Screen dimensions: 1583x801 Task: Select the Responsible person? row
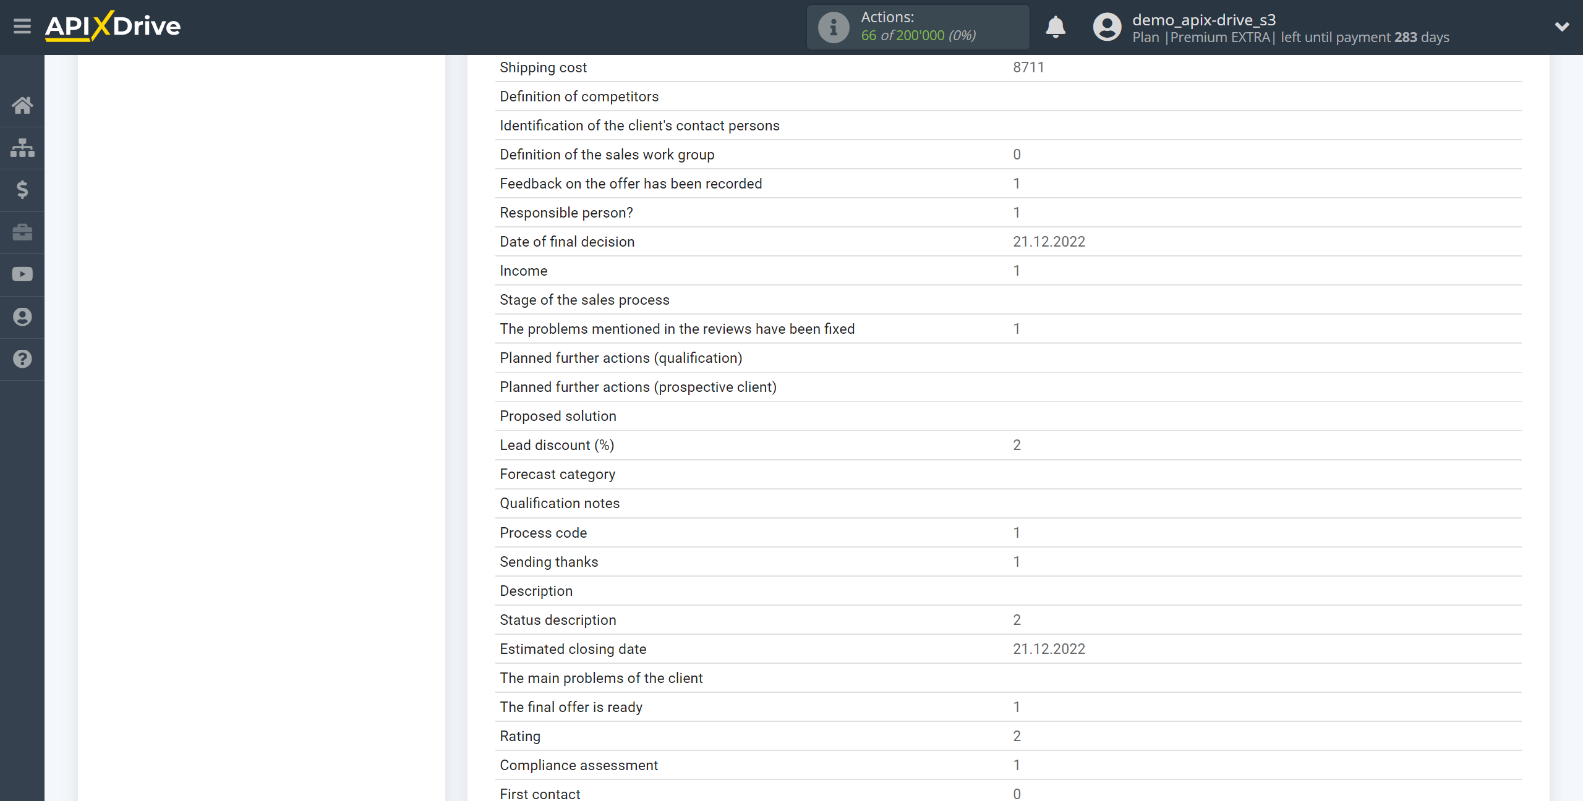point(1008,213)
